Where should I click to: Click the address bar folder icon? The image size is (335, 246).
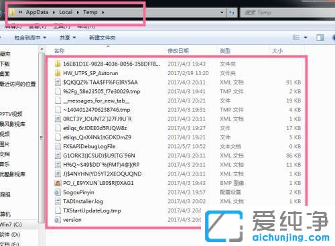(13, 12)
